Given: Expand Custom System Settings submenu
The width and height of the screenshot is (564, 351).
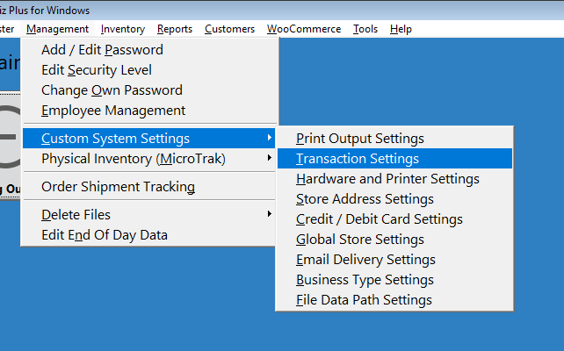Looking at the screenshot, I should (149, 139).
